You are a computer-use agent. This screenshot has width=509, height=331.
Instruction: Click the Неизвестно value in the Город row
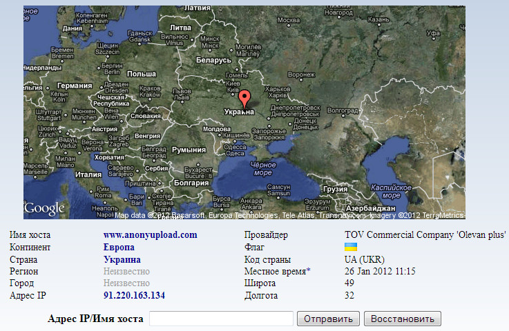coord(126,283)
